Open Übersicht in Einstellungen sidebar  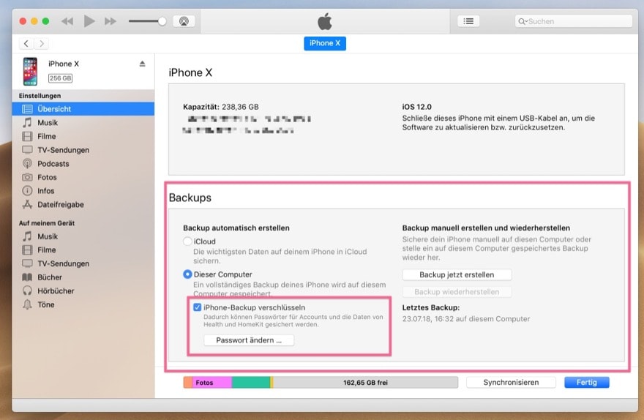[83, 109]
